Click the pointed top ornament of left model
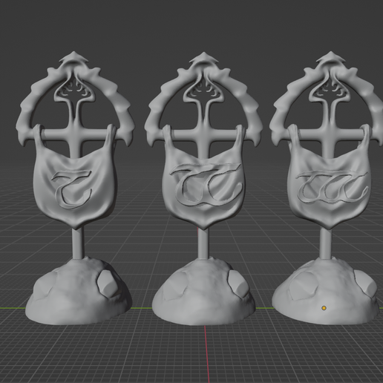This screenshot has width=383, height=383. click(73, 58)
